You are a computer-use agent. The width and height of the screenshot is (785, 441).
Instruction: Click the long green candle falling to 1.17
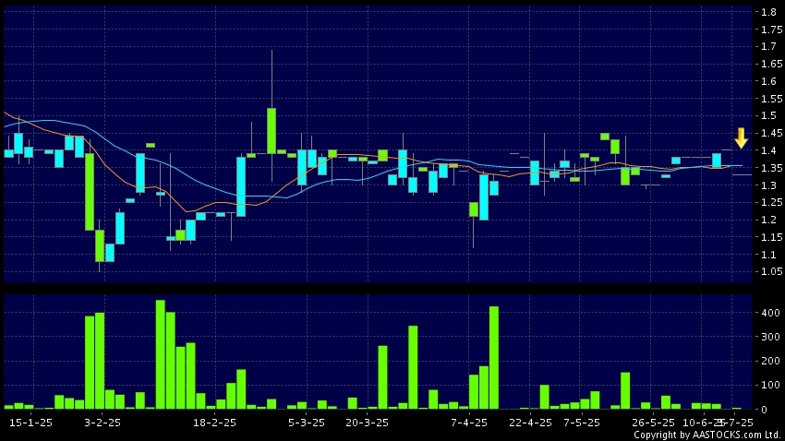(x=90, y=192)
